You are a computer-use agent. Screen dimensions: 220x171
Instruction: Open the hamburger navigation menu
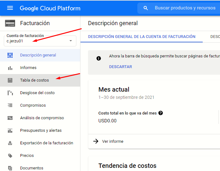tap(10, 8)
